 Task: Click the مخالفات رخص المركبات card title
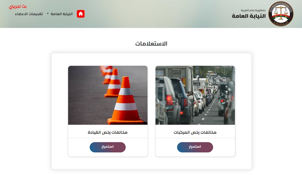[x=195, y=132]
